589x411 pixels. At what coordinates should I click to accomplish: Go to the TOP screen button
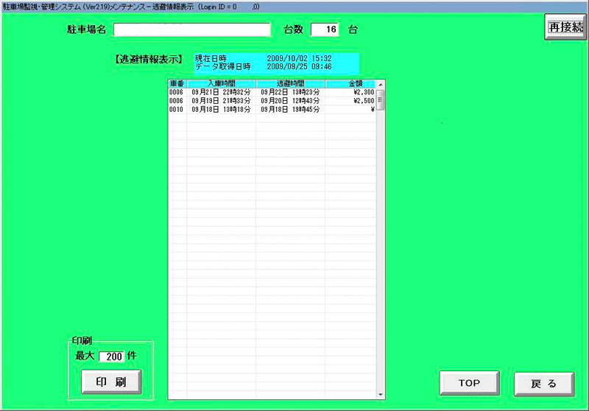tap(469, 383)
